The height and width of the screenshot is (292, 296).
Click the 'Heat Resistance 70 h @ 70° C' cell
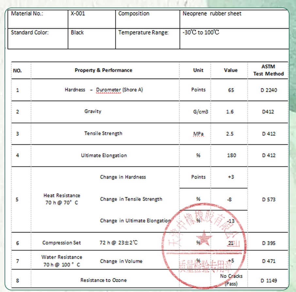pos(62,199)
